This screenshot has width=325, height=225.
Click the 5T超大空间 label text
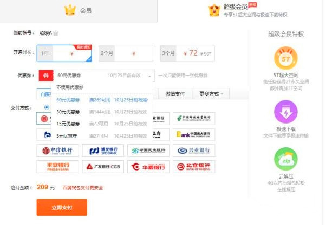pyautogui.click(x=286, y=75)
